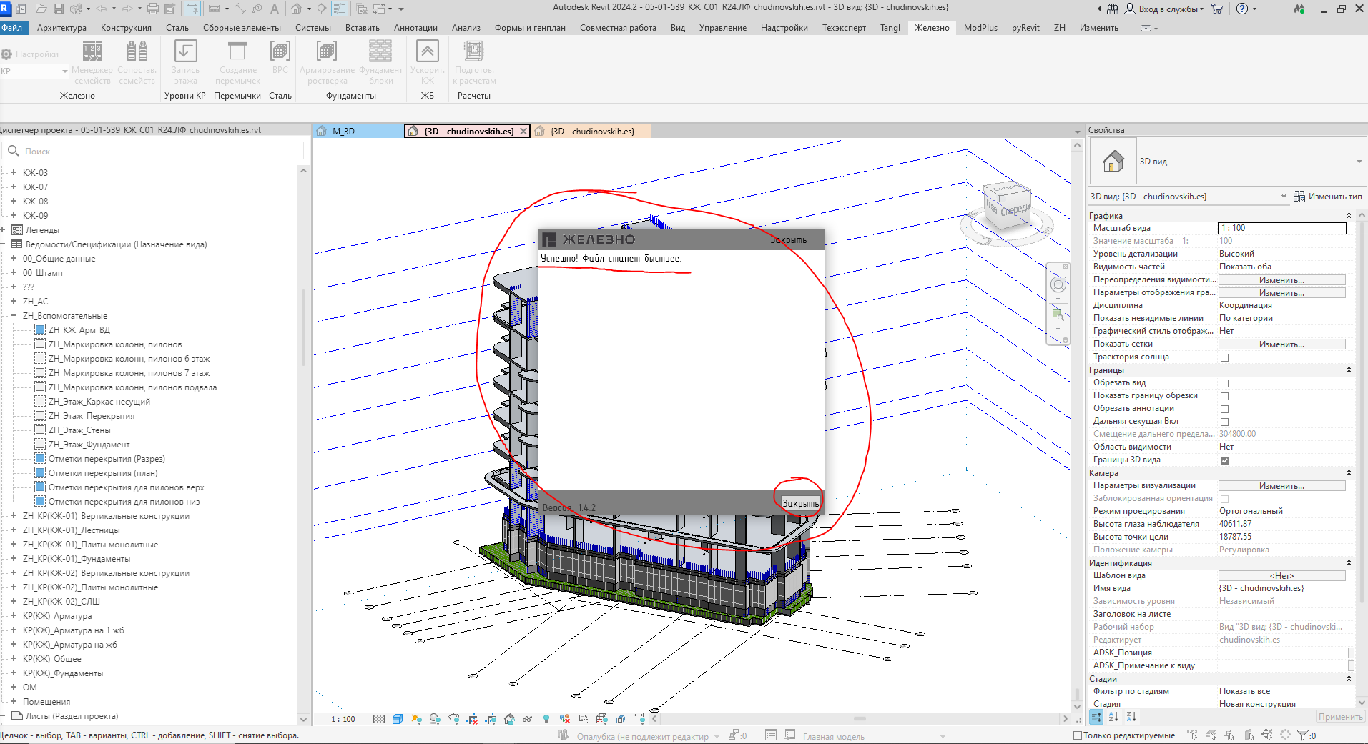Collapse the ZH_Вспомогательные tree node
The width and height of the screenshot is (1368, 744).
tap(14, 315)
